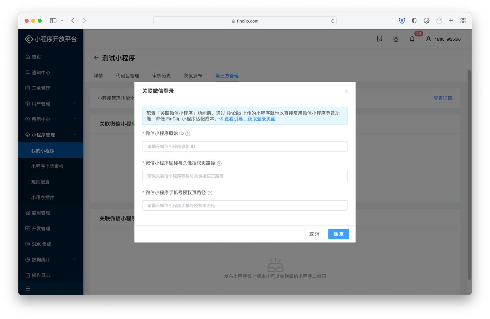Confirm the dialog with 确定
This screenshot has height=319, width=490.
coord(338,234)
